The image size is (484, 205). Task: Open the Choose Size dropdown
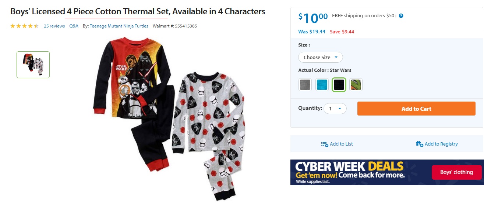pos(320,57)
